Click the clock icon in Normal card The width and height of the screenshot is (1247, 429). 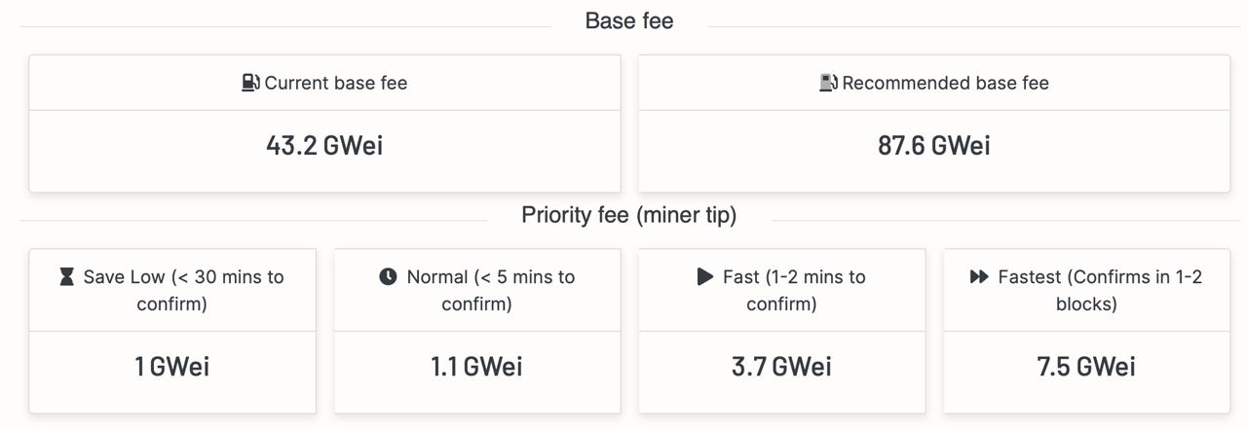388,276
